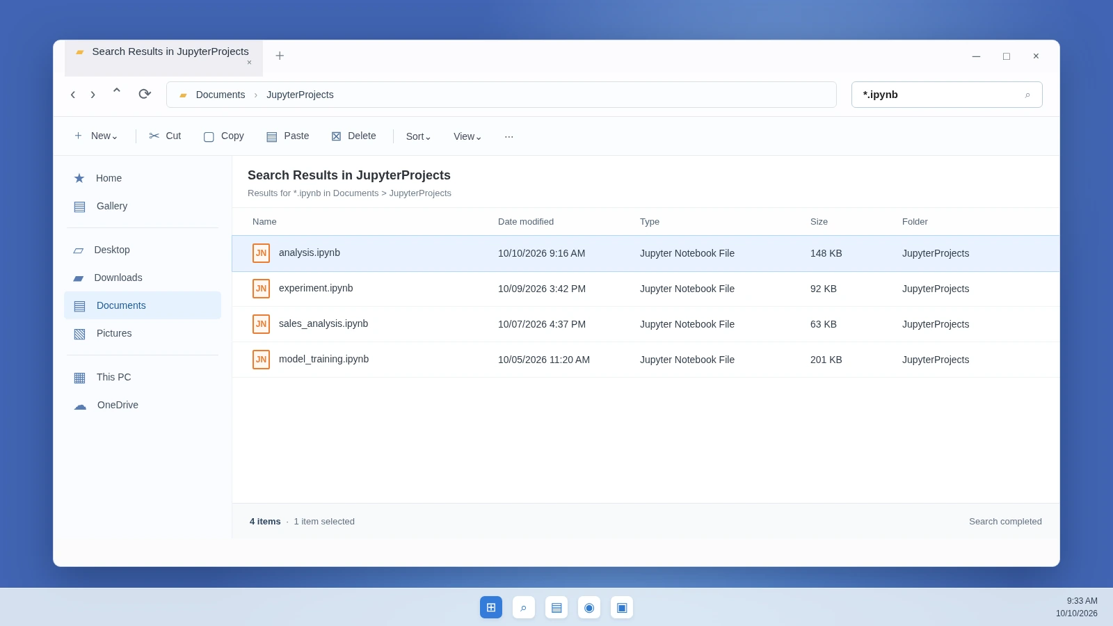Viewport: 1113px width, 626px height.
Task: Click the JN icon of sales_analysis.ipynb
Action: tap(261, 324)
